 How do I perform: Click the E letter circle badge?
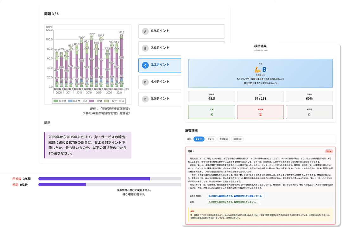point(145,99)
